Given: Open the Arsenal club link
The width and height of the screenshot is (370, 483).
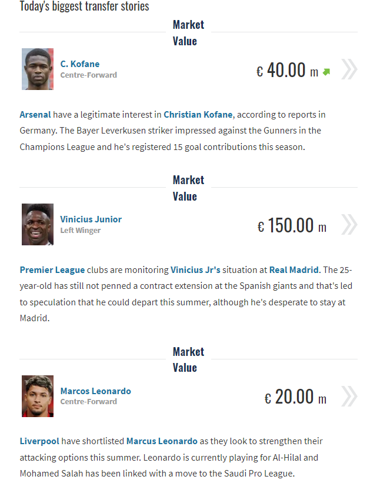Looking at the screenshot, I should coord(35,114).
